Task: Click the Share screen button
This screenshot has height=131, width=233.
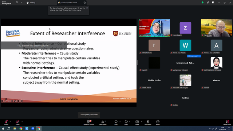Action: 137,123
